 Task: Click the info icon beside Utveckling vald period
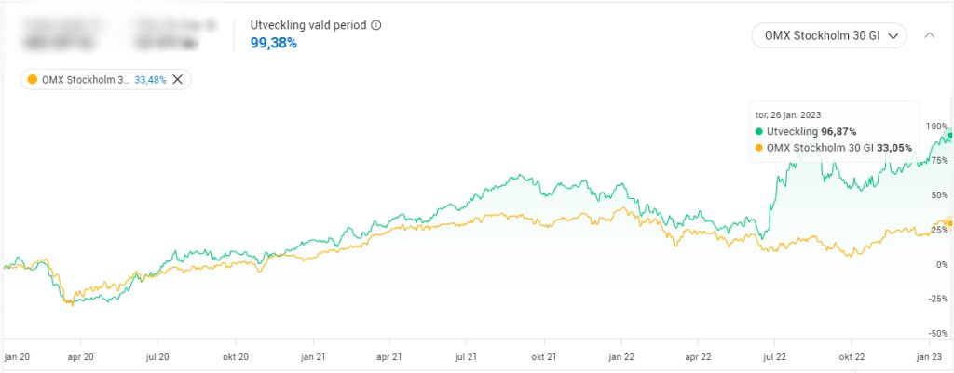tap(376, 25)
